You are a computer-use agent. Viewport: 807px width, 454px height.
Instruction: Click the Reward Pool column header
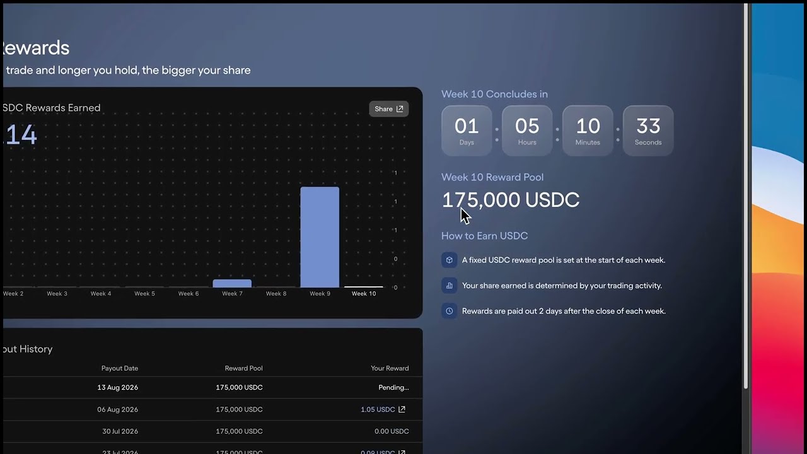(x=244, y=368)
